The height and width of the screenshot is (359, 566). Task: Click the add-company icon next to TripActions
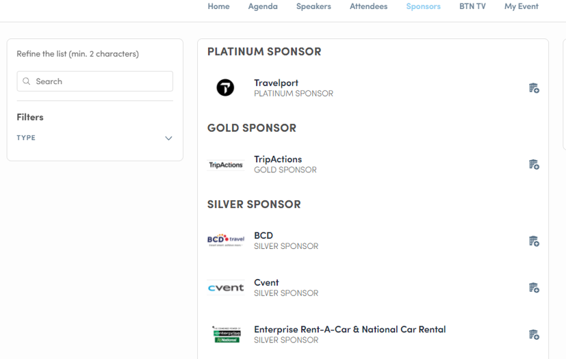[534, 165]
